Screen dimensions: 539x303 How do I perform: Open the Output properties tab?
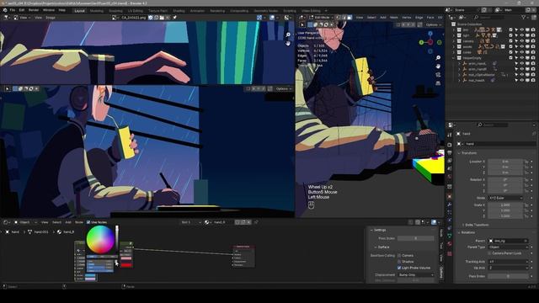click(x=449, y=152)
